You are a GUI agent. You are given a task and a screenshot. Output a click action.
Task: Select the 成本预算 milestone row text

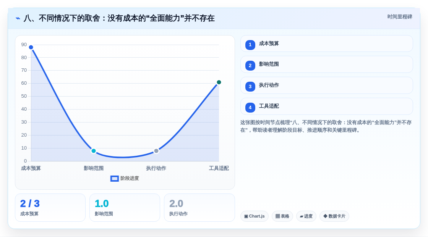click(269, 44)
